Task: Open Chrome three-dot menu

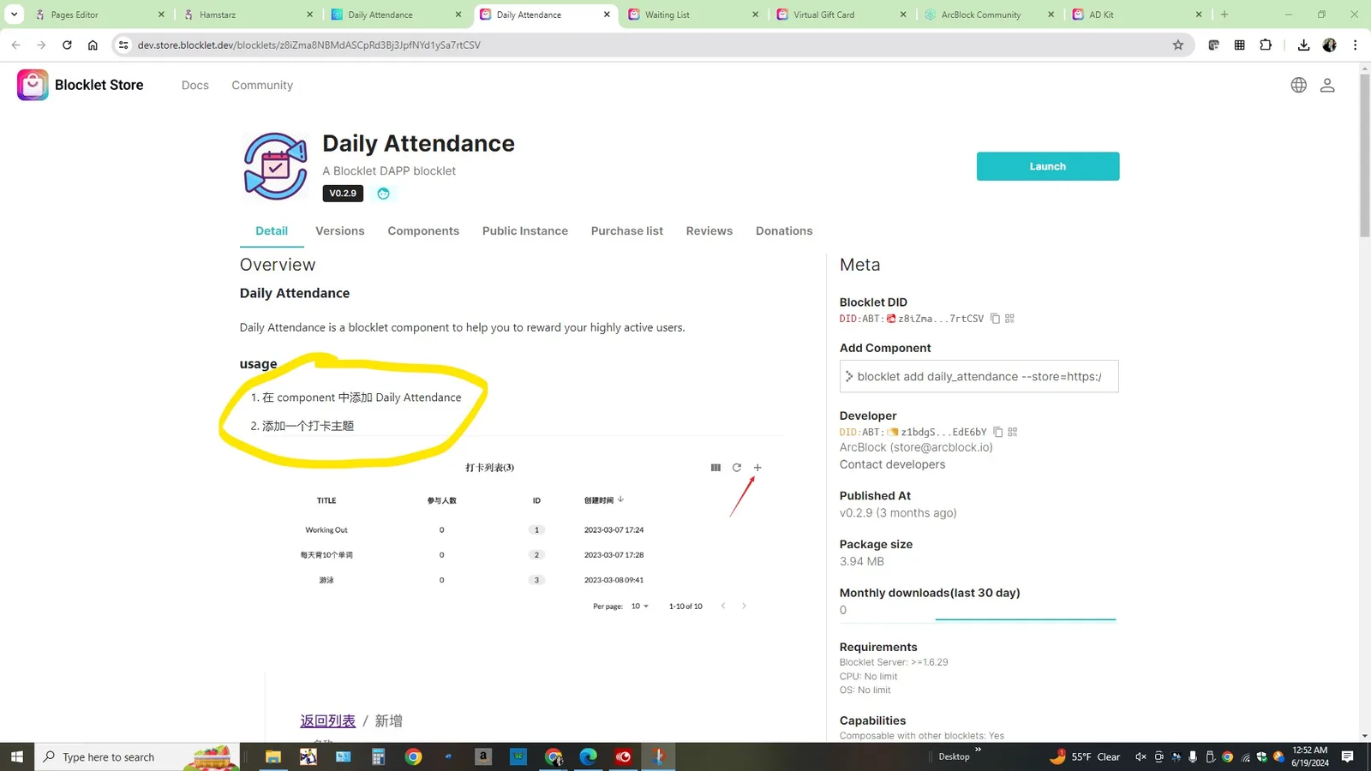Action: pyautogui.click(x=1355, y=45)
